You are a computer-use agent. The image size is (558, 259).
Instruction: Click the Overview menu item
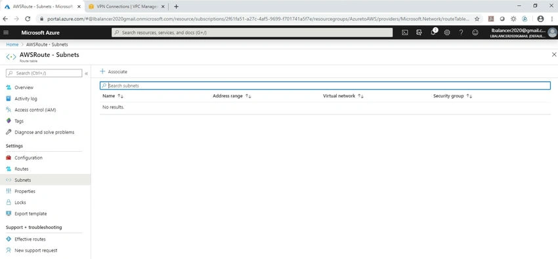coord(24,88)
